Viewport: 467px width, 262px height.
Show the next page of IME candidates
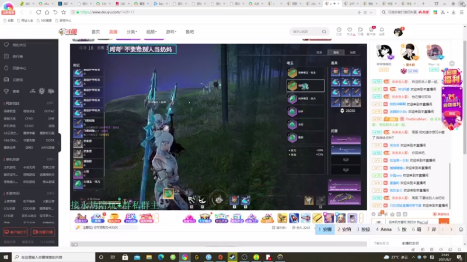[451, 229]
